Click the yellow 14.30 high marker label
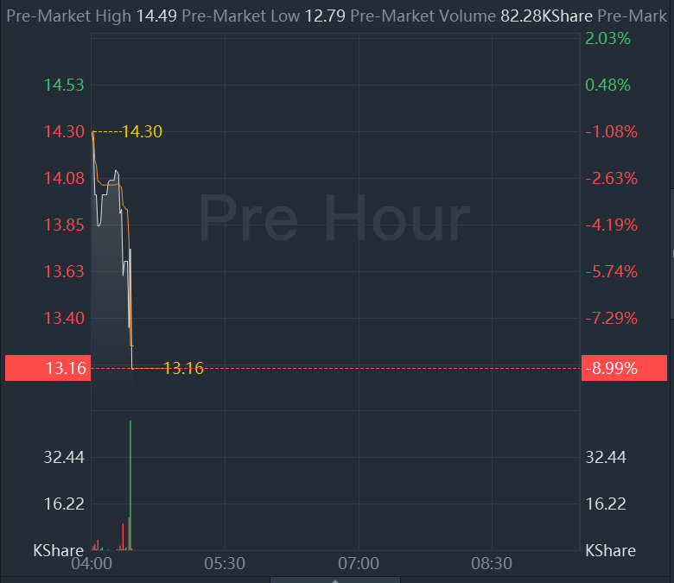This screenshot has height=583, width=674. (142, 131)
